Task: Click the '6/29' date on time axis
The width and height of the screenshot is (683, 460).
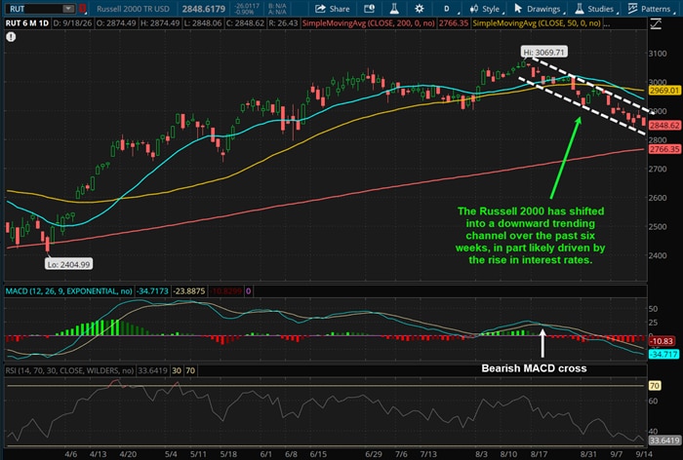Action: tap(374, 454)
